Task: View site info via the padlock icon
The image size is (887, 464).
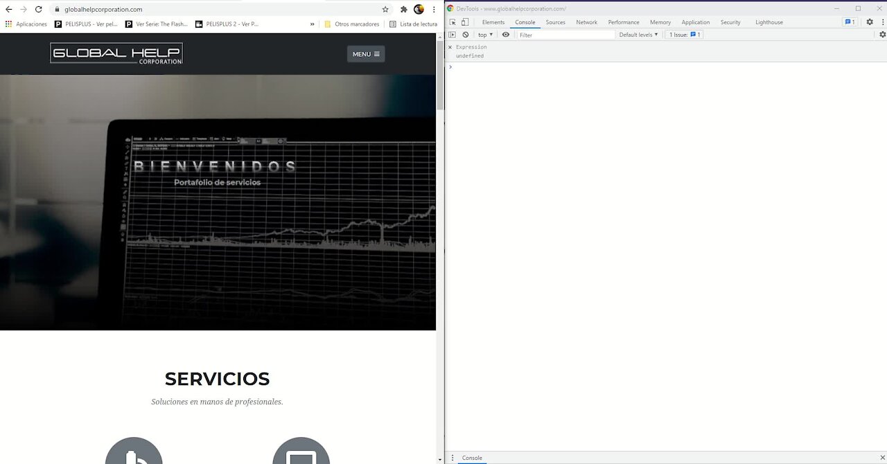Action: tap(58, 10)
